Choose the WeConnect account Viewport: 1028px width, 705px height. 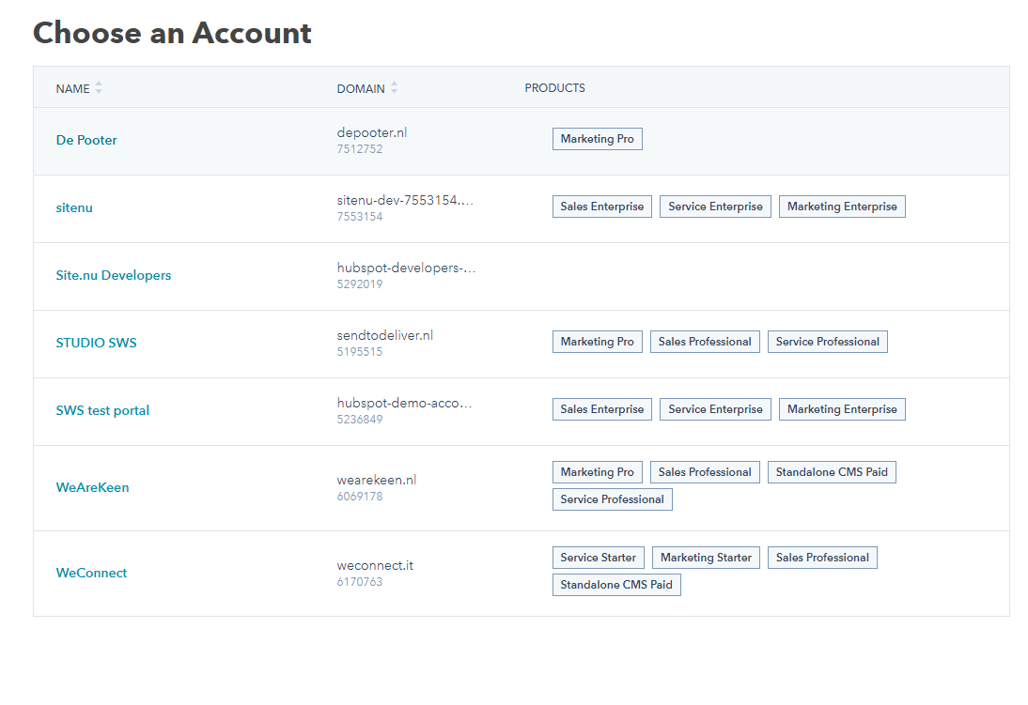tap(91, 573)
